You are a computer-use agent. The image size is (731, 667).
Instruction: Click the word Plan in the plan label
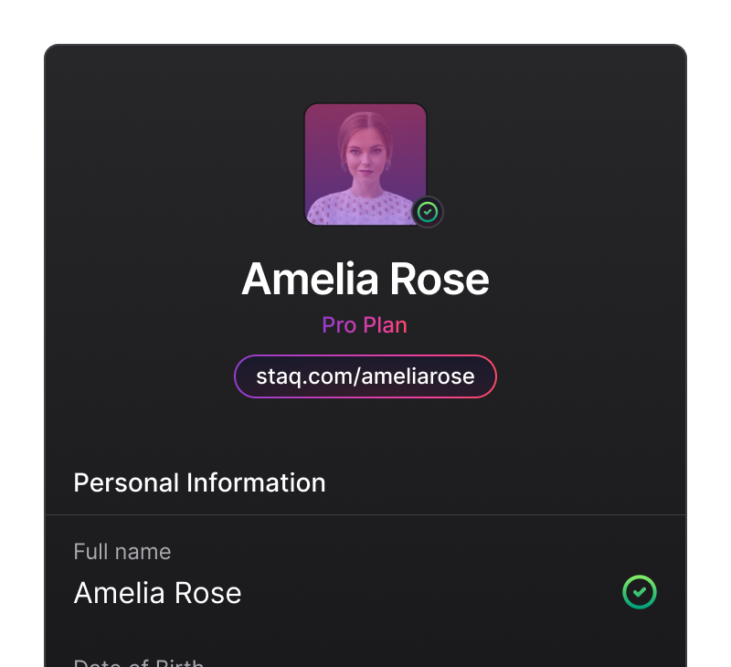(385, 325)
